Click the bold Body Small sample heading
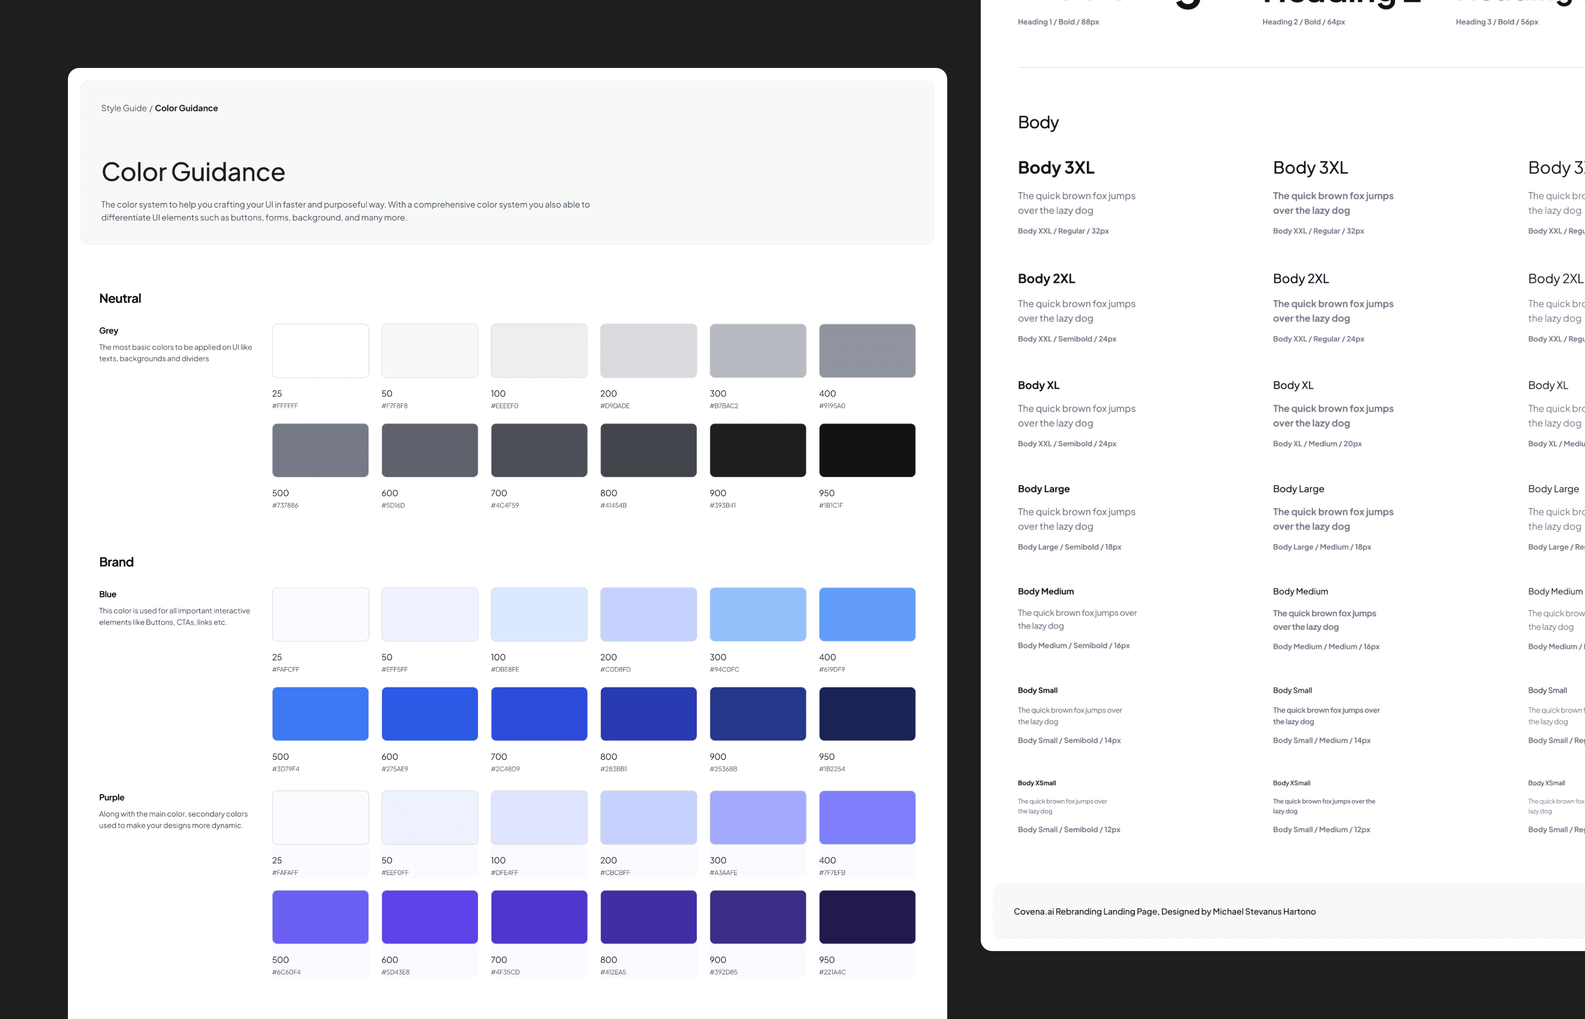This screenshot has width=1585, height=1019. [1038, 691]
